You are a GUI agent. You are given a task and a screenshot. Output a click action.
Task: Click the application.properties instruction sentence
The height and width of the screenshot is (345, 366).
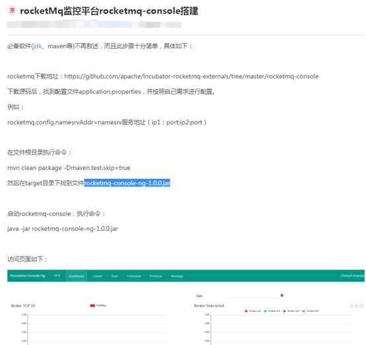[111, 92]
